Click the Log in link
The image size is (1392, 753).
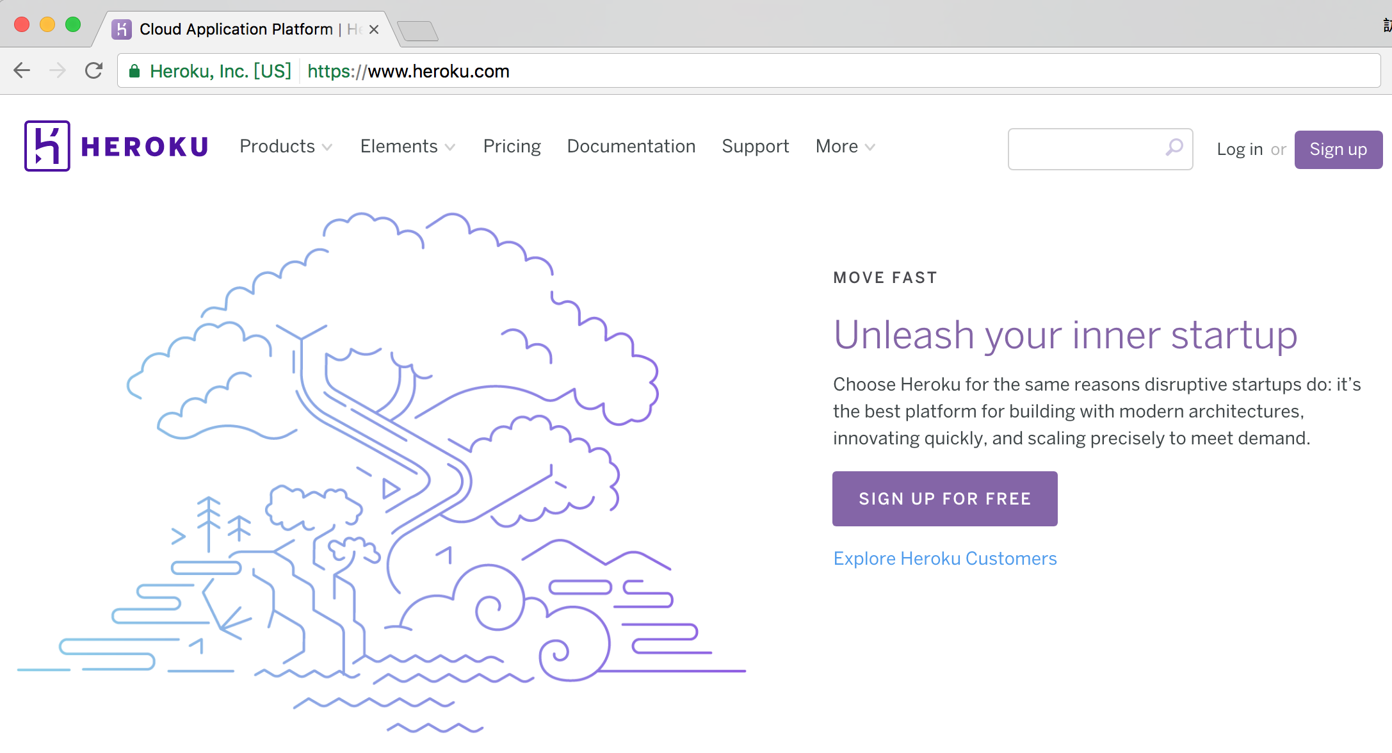[x=1239, y=149]
